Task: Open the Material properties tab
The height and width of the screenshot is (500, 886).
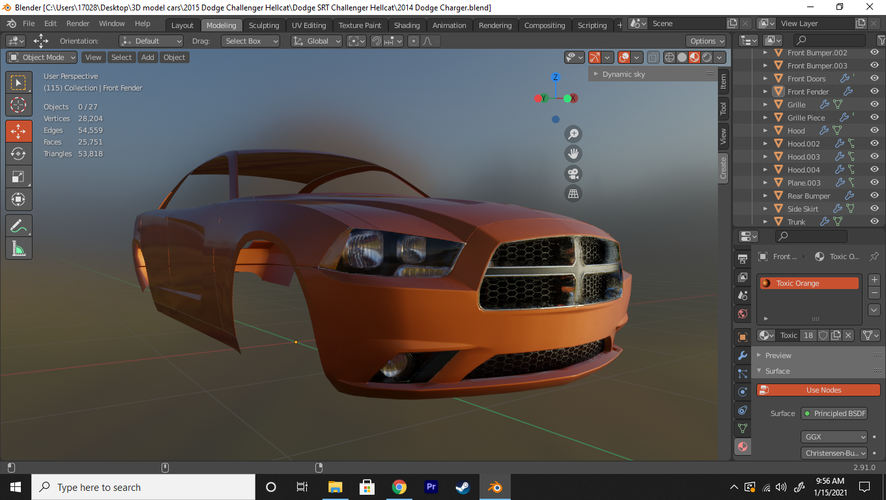Action: 742,447
